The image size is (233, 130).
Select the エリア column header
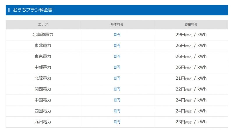pyautogui.click(x=43, y=24)
